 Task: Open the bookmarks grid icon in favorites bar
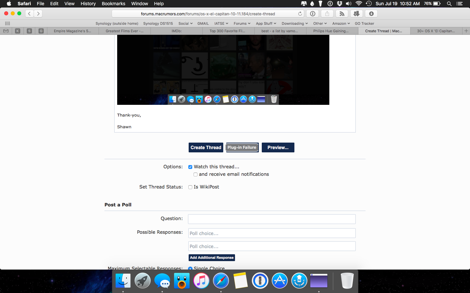click(x=8, y=23)
